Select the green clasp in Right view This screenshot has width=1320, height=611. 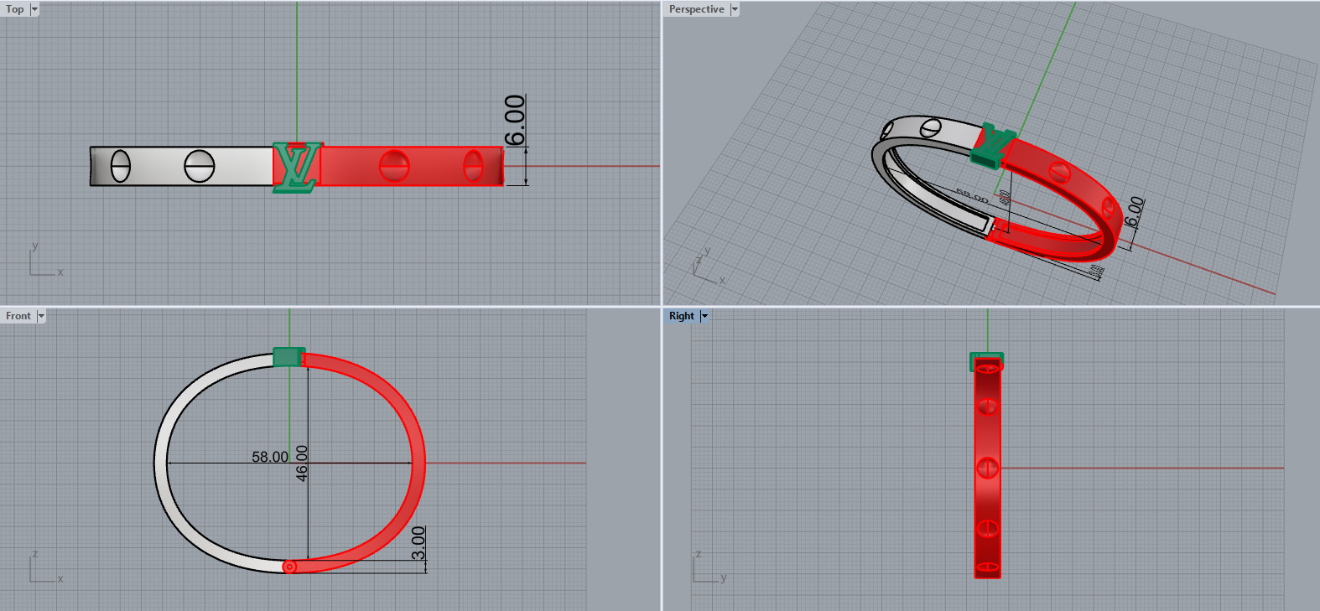[x=987, y=361]
